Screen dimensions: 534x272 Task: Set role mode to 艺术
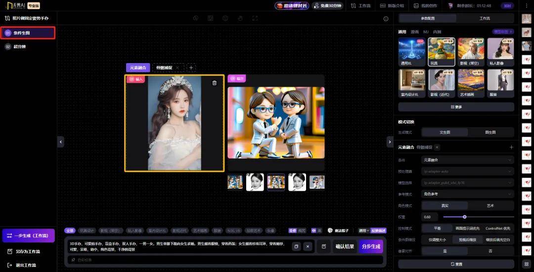pyautogui.click(x=490, y=205)
